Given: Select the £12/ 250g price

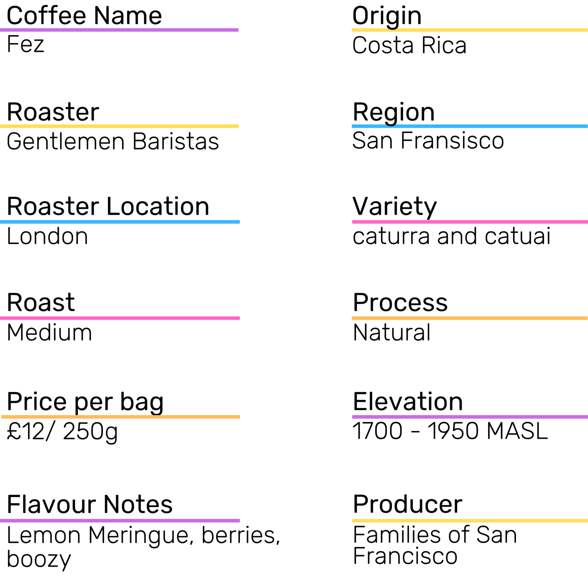Looking at the screenshot, I should (x=62, y=431).
